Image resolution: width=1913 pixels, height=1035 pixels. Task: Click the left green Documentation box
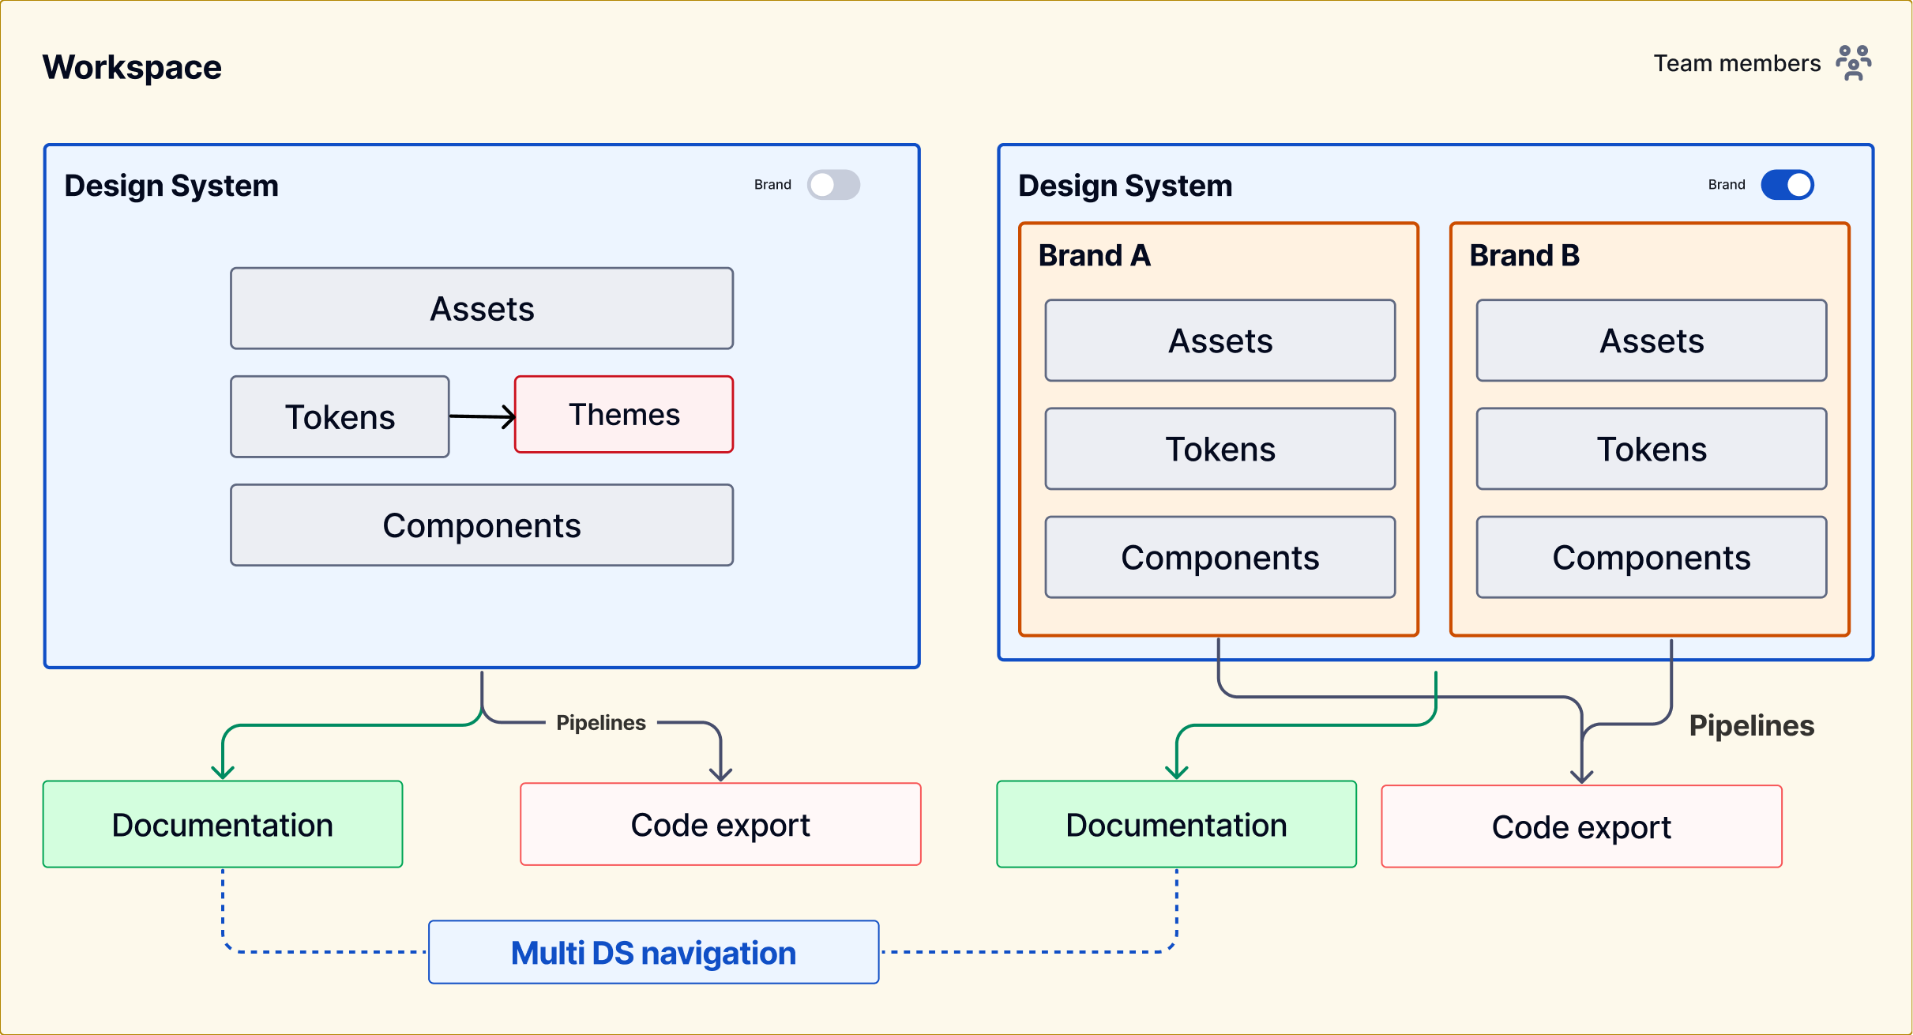223,825
